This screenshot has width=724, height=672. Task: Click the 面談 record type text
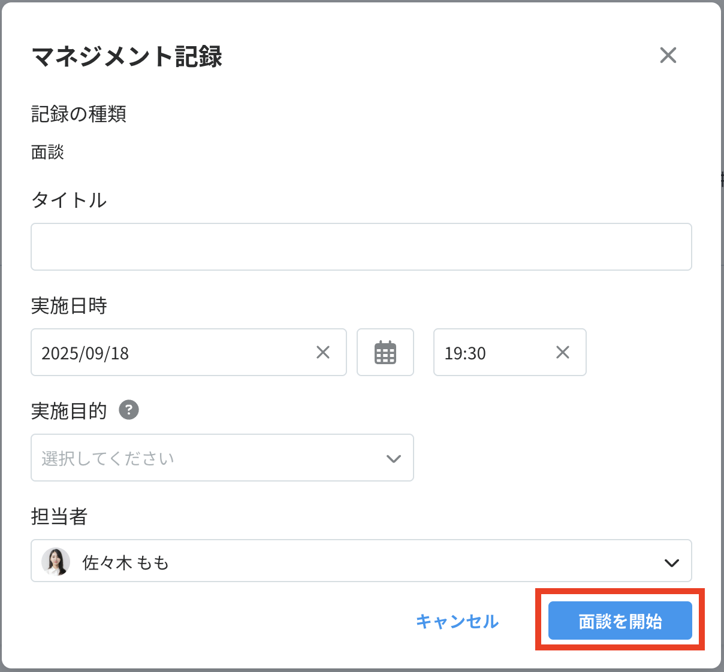(47, 153)
